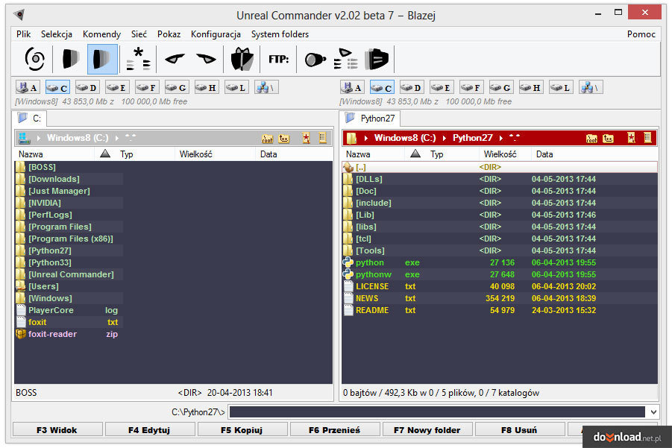The width and height of the screenshot is (672, 448).
Task: Open the Konfiguracja menu
Action: click(x=216, y=34)
